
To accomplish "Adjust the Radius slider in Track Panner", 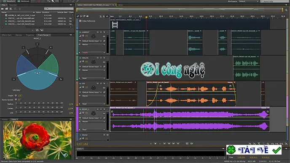I will tap(39, 104).
